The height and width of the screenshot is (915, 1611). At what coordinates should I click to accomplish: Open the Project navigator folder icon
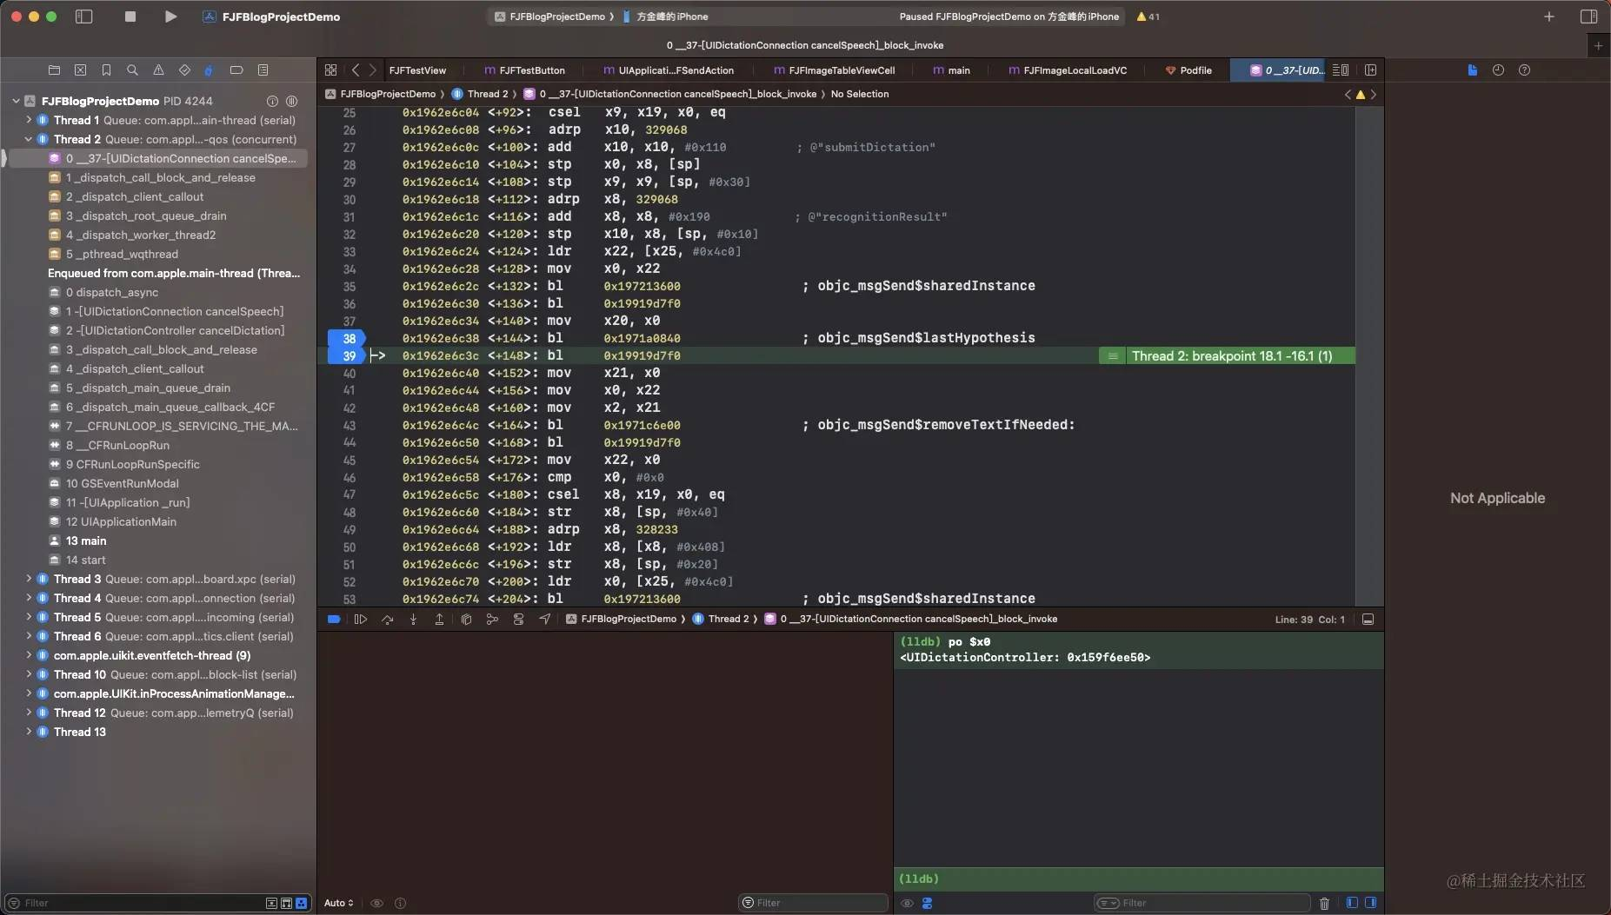(54, 70)
